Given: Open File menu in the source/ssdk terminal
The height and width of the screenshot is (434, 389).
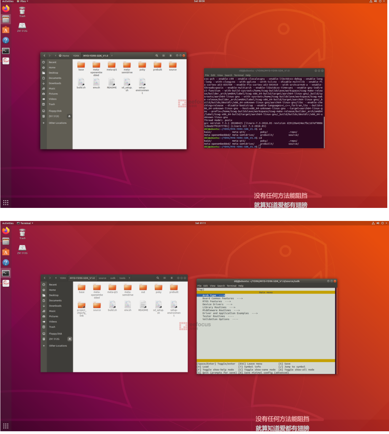Looking at the screenshot, I should pyautogui.click(x=199, y=286).
